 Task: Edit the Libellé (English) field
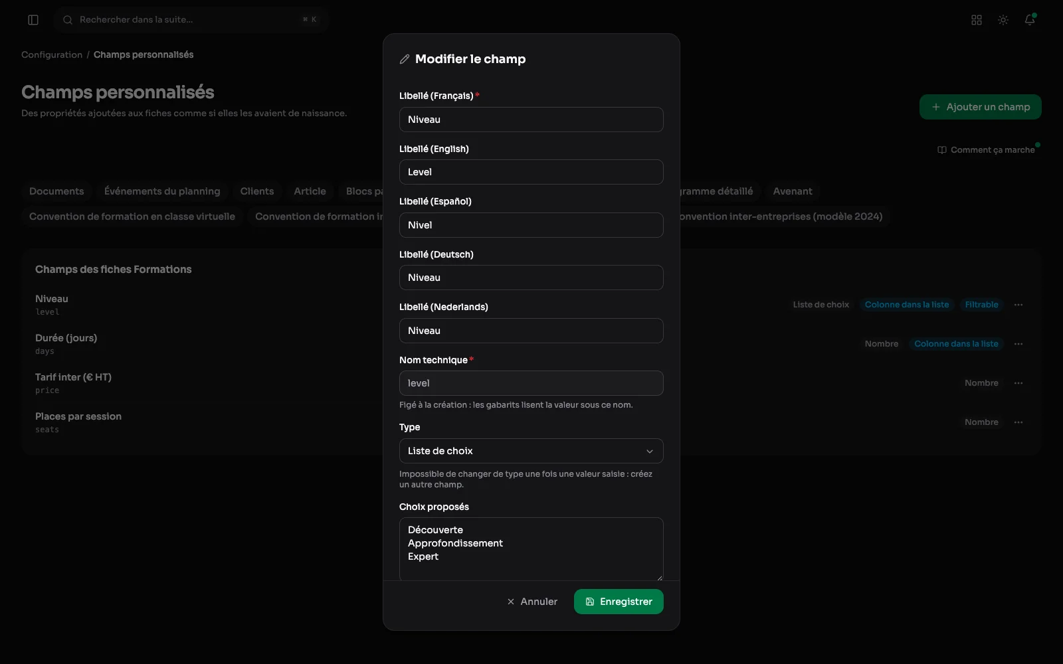point(531,172)
